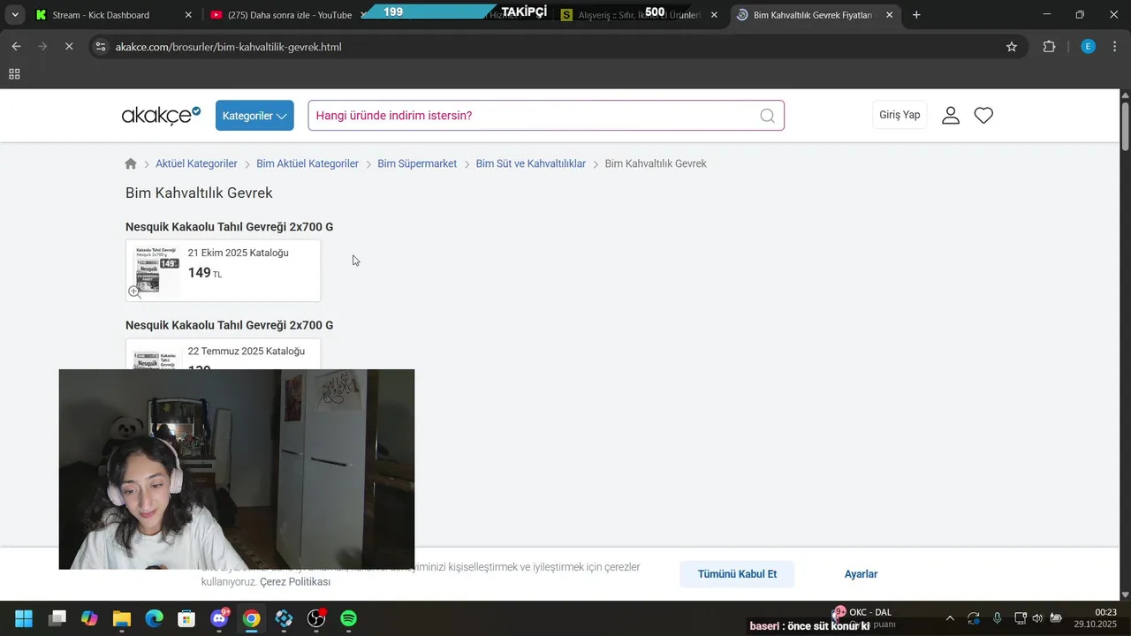Open the Bim Süpermarket breadcrumb link
The height and width of the screenshot is (636, 1131).
[417, 163]
